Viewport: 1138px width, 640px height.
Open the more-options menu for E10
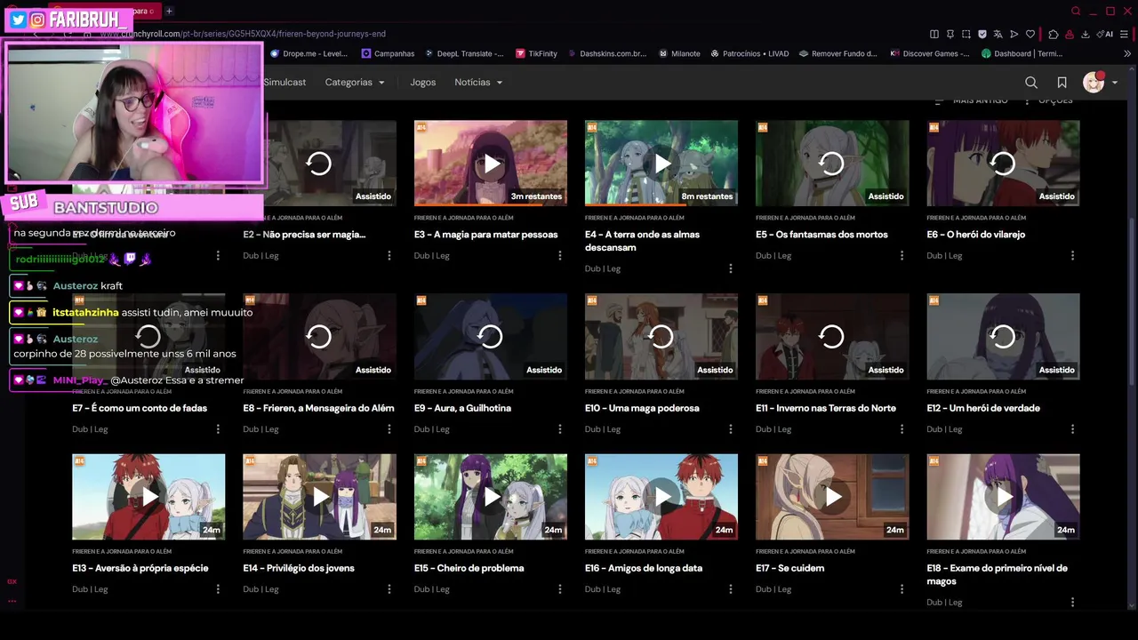(x=731, y=429)
